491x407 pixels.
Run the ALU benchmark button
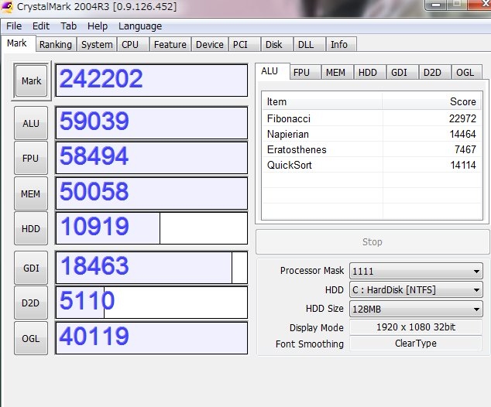31,123
